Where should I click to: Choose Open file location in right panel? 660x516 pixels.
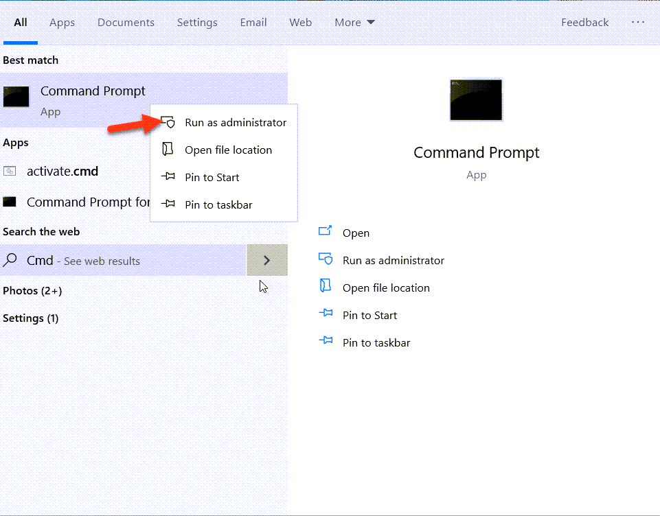pyautogui.click(x=386, y=288)
